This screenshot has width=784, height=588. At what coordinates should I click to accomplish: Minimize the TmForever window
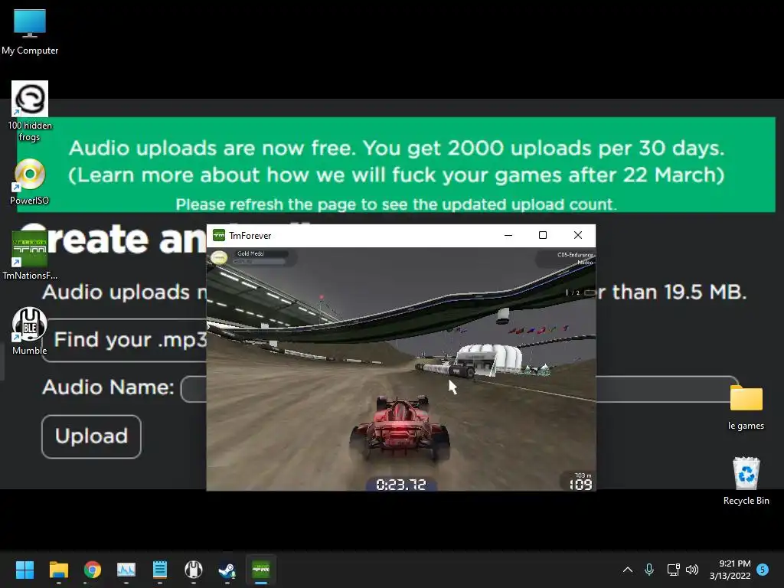(x=508, y=235)
